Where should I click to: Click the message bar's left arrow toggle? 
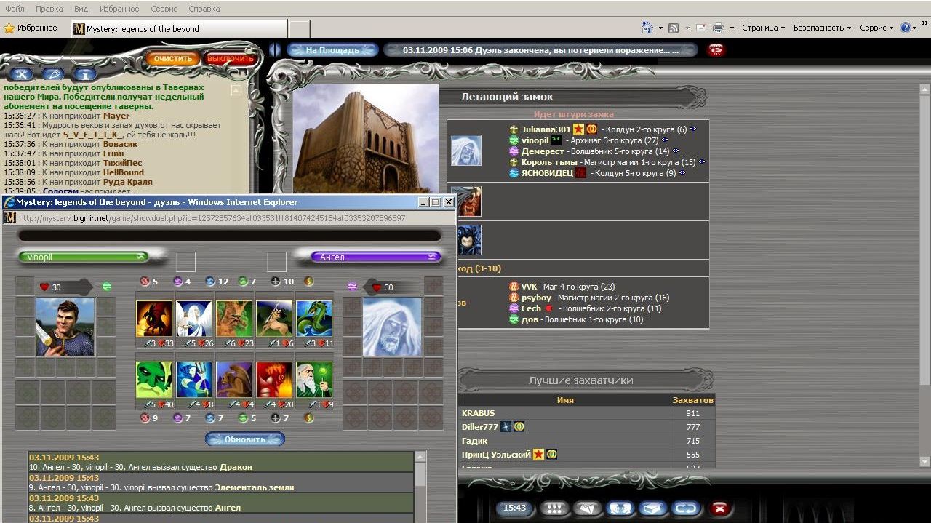pos(274,50)
